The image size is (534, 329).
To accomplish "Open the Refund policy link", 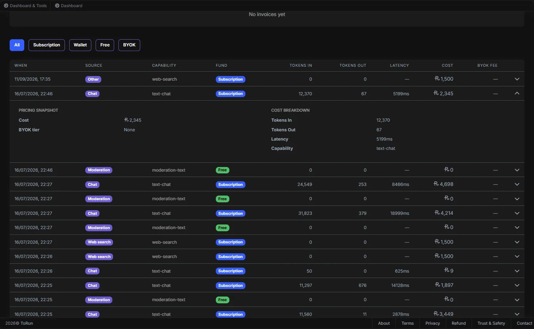I will tap(459, 323).
